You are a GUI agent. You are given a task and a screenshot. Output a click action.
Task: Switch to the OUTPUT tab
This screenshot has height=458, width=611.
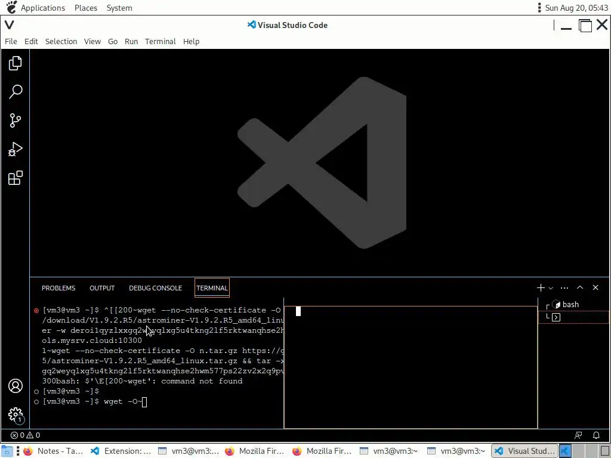[x=102, y=288]
